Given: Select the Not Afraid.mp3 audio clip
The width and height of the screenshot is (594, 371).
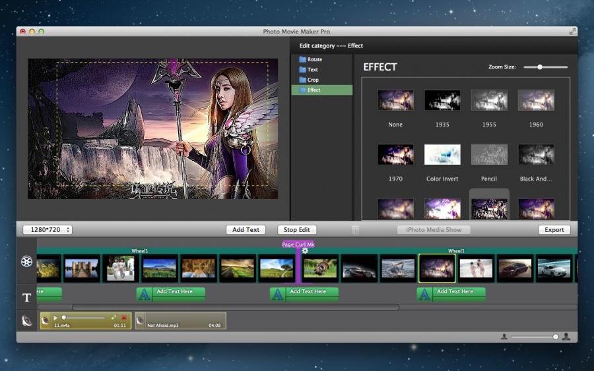Looking at the screenshot, I should click(180, 321).
